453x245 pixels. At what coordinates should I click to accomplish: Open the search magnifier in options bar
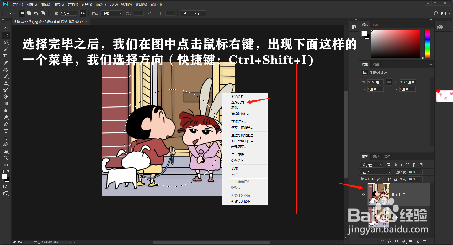(436, 13)
